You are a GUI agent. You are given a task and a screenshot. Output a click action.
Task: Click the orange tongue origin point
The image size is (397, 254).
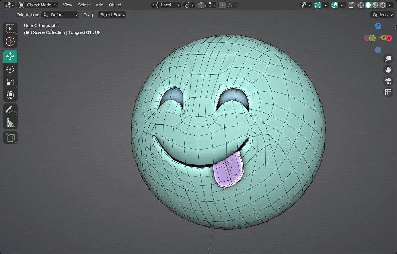coord(231,167)
